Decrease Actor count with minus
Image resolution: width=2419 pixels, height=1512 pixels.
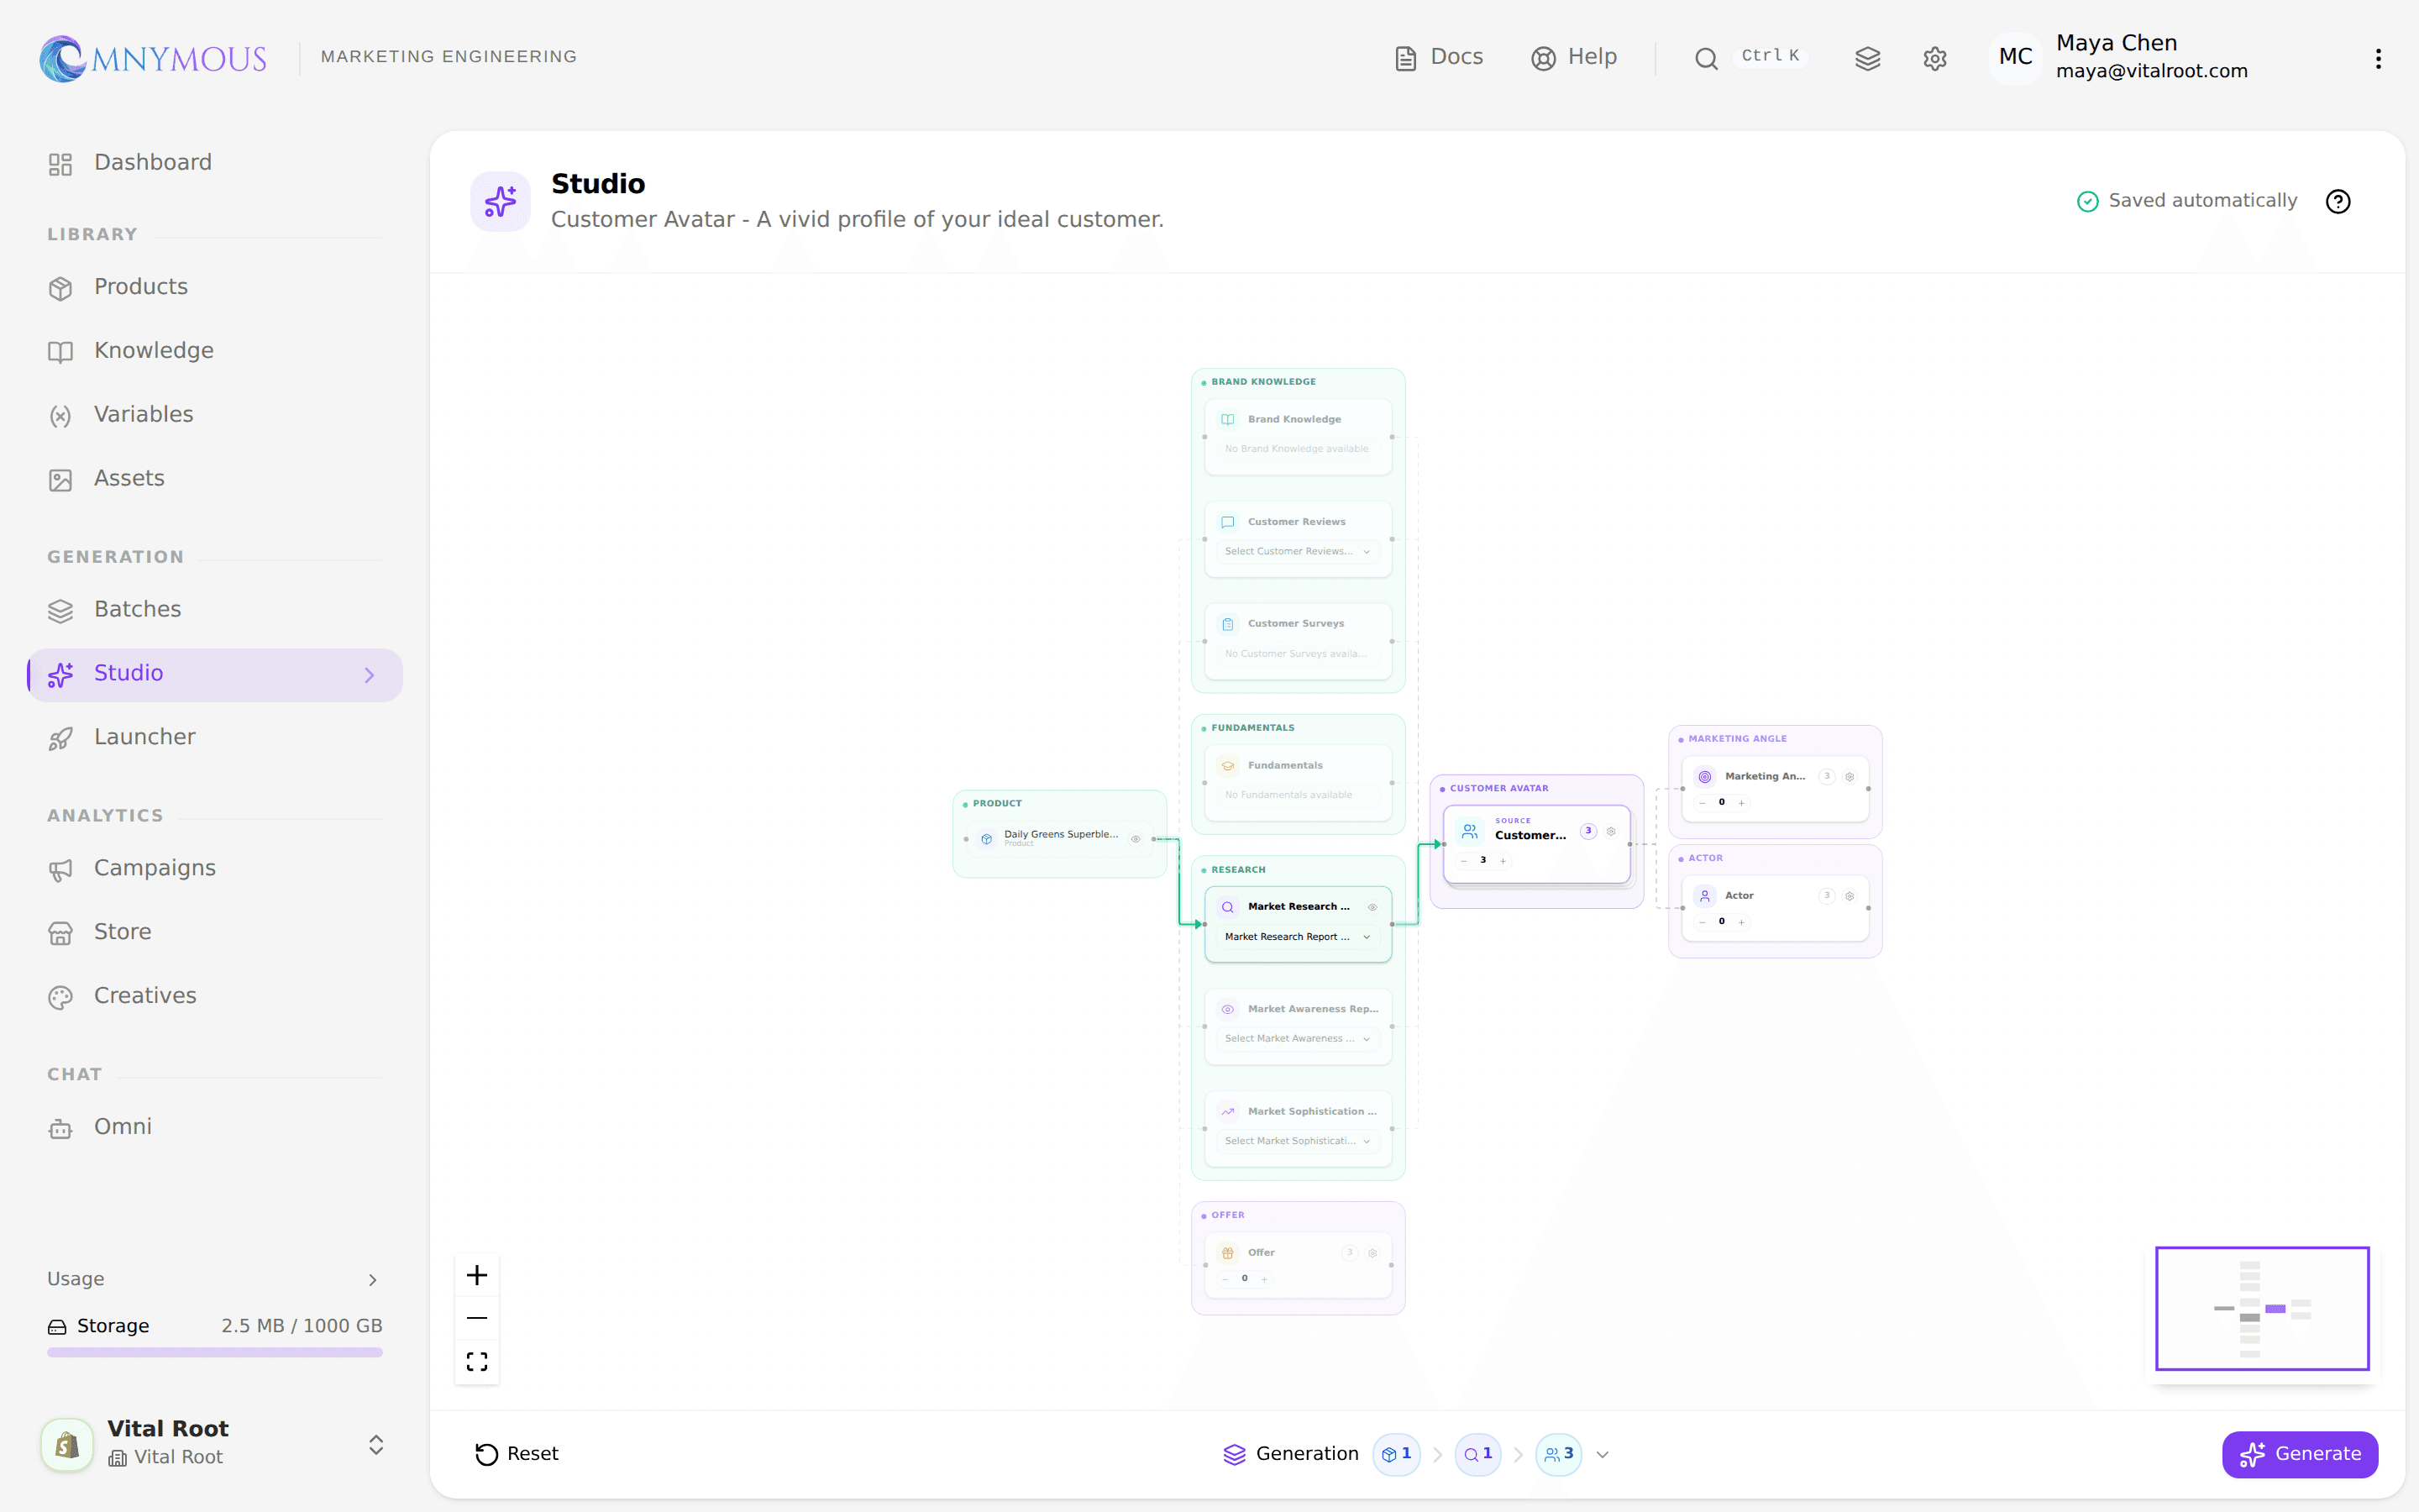click(1703, 922)
